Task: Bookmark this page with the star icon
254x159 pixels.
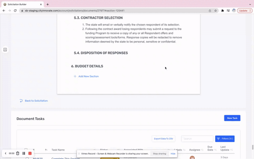Action: pyautogui.click(x=215, y=11)
